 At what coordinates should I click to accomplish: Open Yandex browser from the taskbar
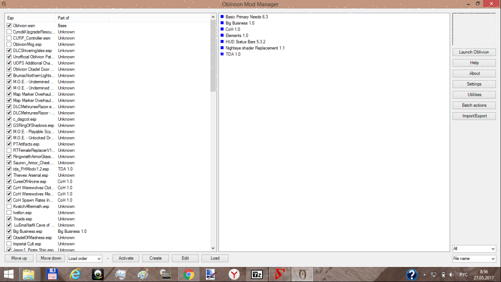coord(234,274)
